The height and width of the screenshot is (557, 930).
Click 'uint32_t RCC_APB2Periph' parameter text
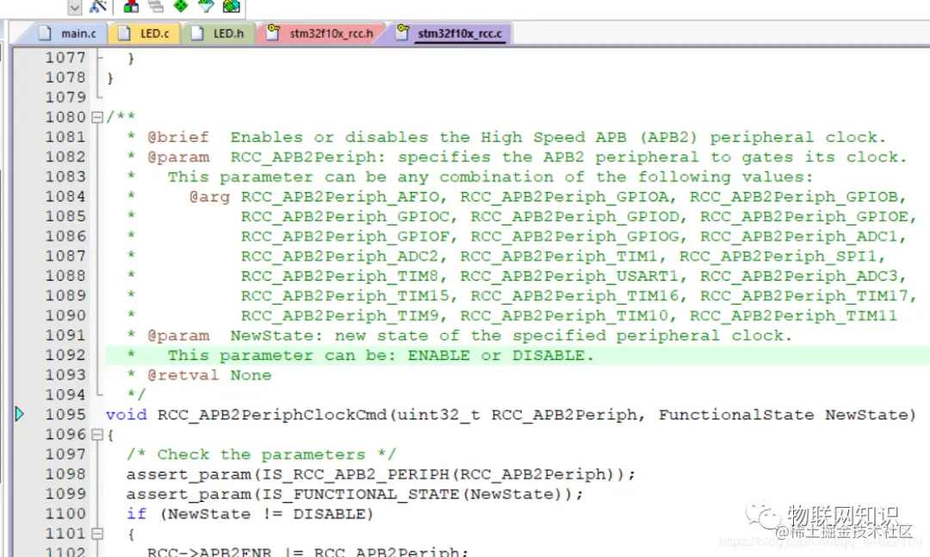(x=517, y=415)
